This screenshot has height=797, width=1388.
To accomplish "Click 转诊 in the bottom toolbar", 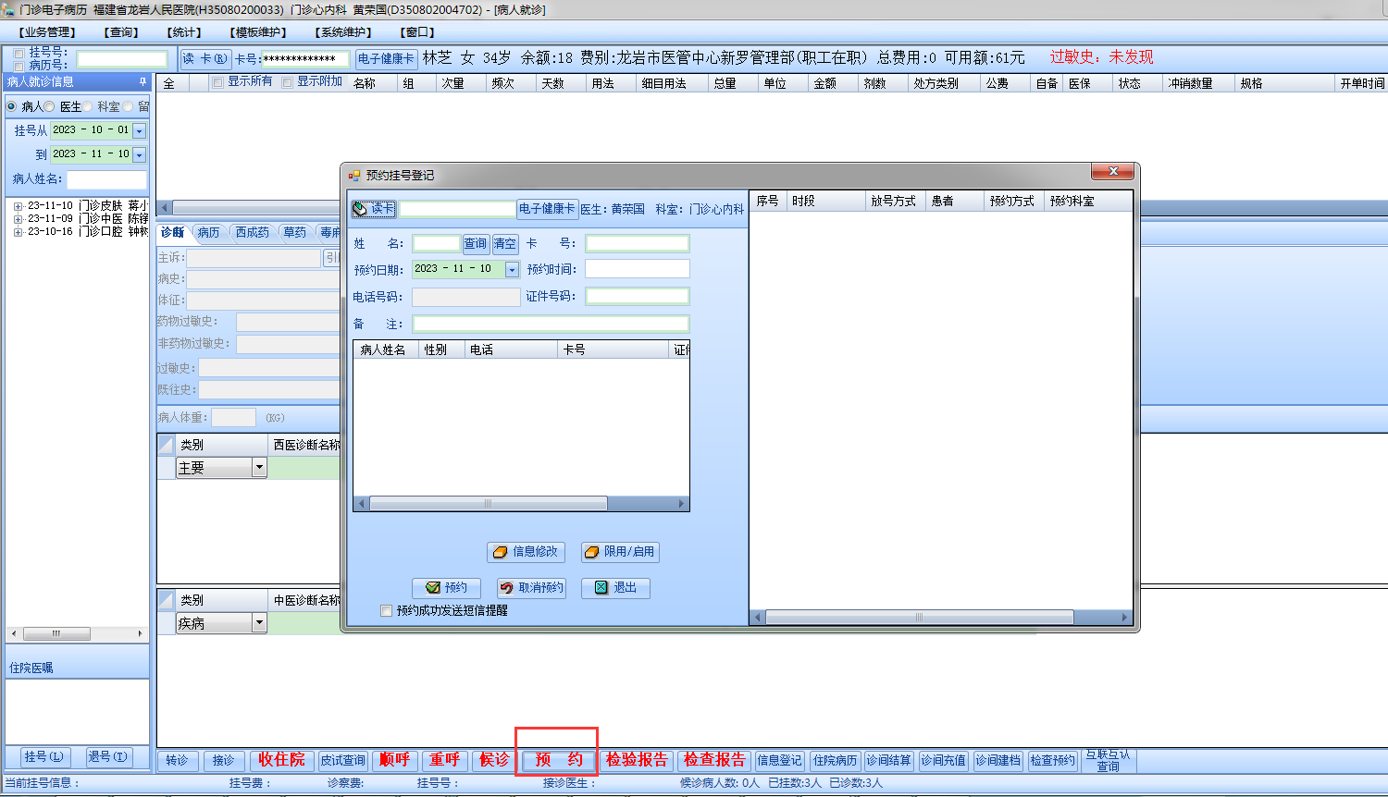I will [x=178, y=760].
